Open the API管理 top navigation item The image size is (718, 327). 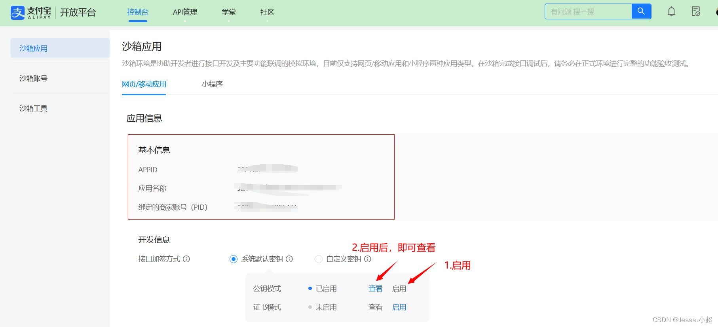point(185,12)
